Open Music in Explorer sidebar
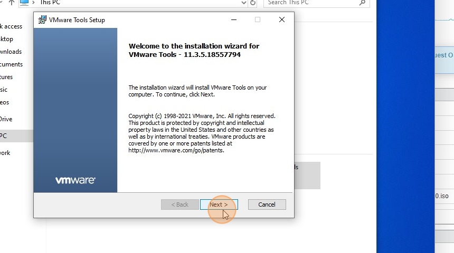454x253 pixels. point(4,90)
